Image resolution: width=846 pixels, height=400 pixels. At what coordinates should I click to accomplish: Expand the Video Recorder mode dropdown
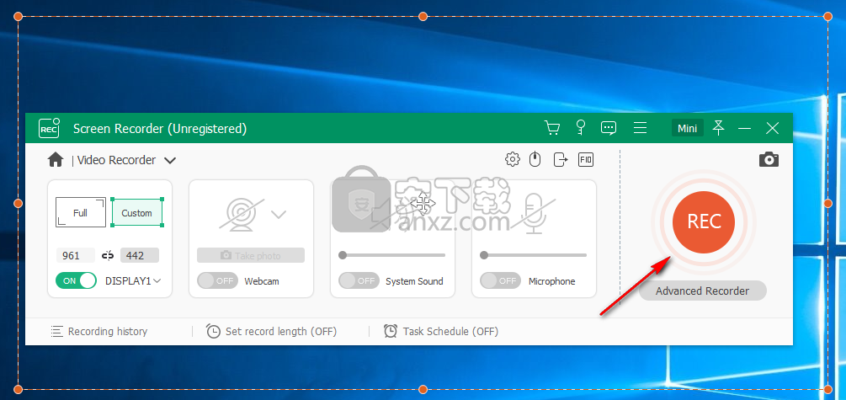(x=170, y=160)
